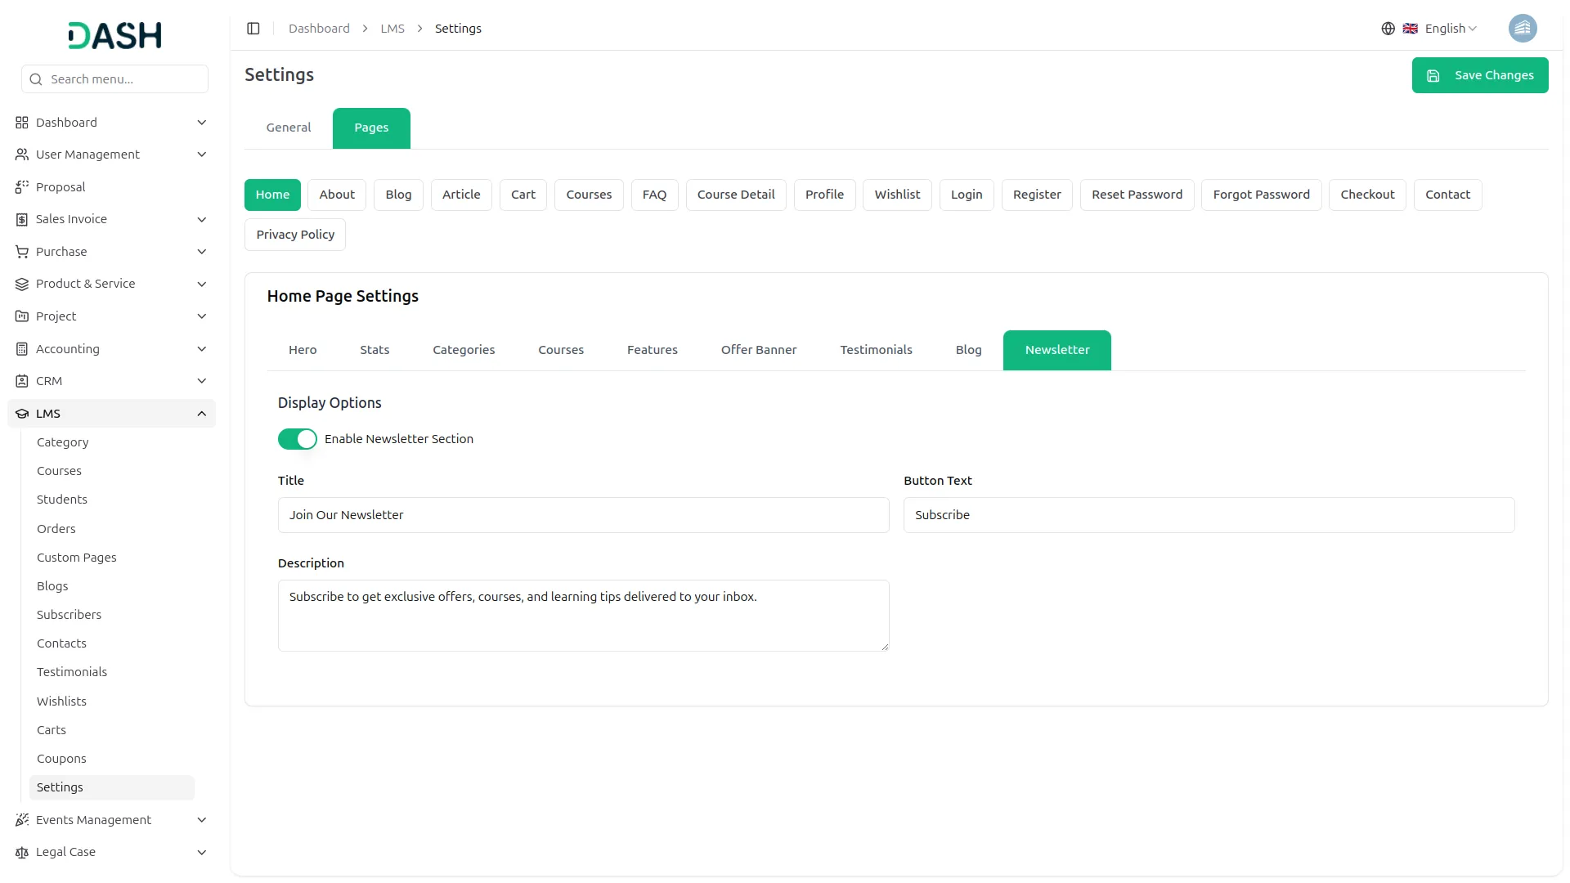Click the globe language icon
1570x883 pixels.
(1388, 29)
